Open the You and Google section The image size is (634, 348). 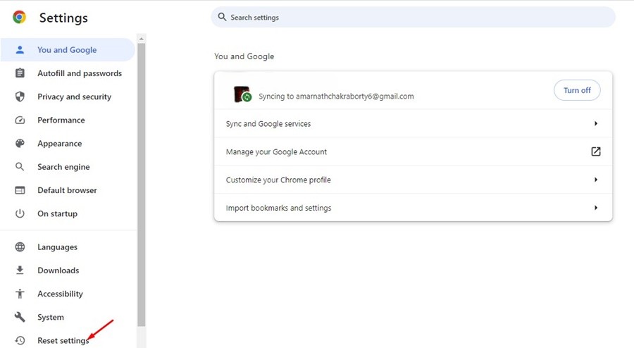68,50
